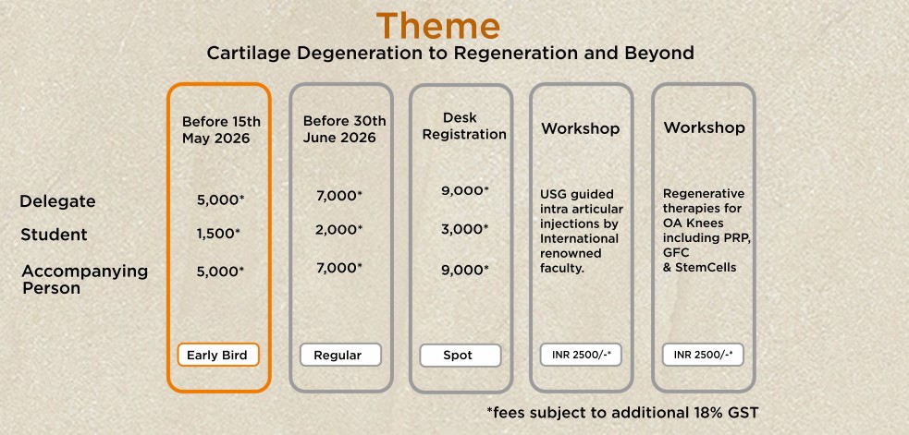Select the 'Before 15th May 2026' header
Image resolution: width=909 pixels, height=435 pixels.
pos(221,130)
